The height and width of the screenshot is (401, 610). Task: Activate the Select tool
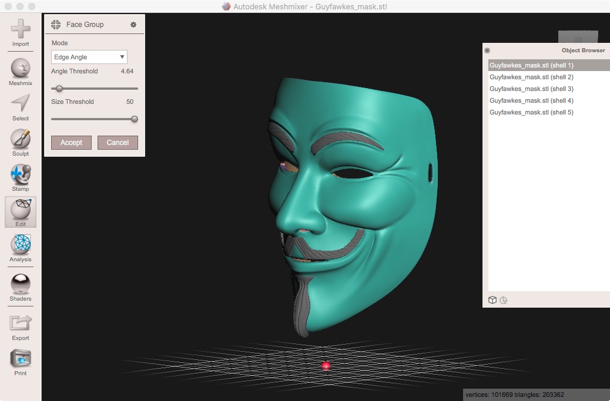[x=20, y=107]
